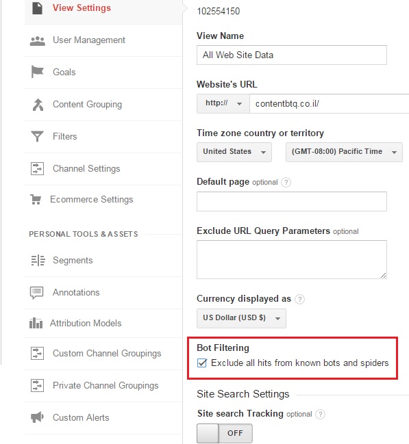
Task: Open Content Grouping figure icon
Action: pyautogui.click(x=38, y=105)
